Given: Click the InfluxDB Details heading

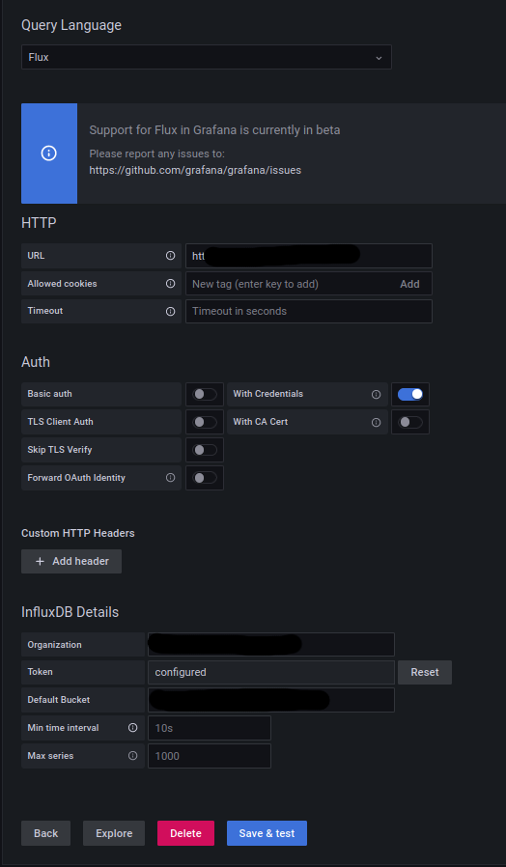Looking at the screenshot, I should tap(70, 612).
